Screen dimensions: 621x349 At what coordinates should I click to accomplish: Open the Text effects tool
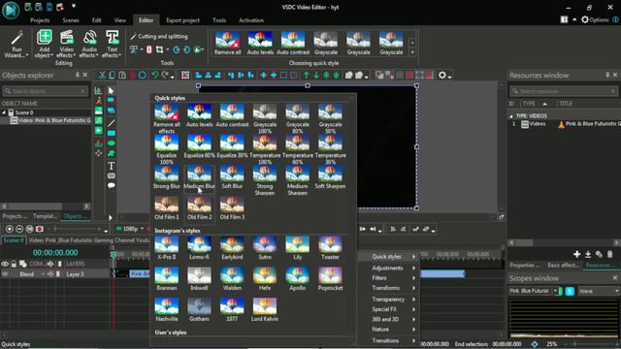click(x=113, y=44)
